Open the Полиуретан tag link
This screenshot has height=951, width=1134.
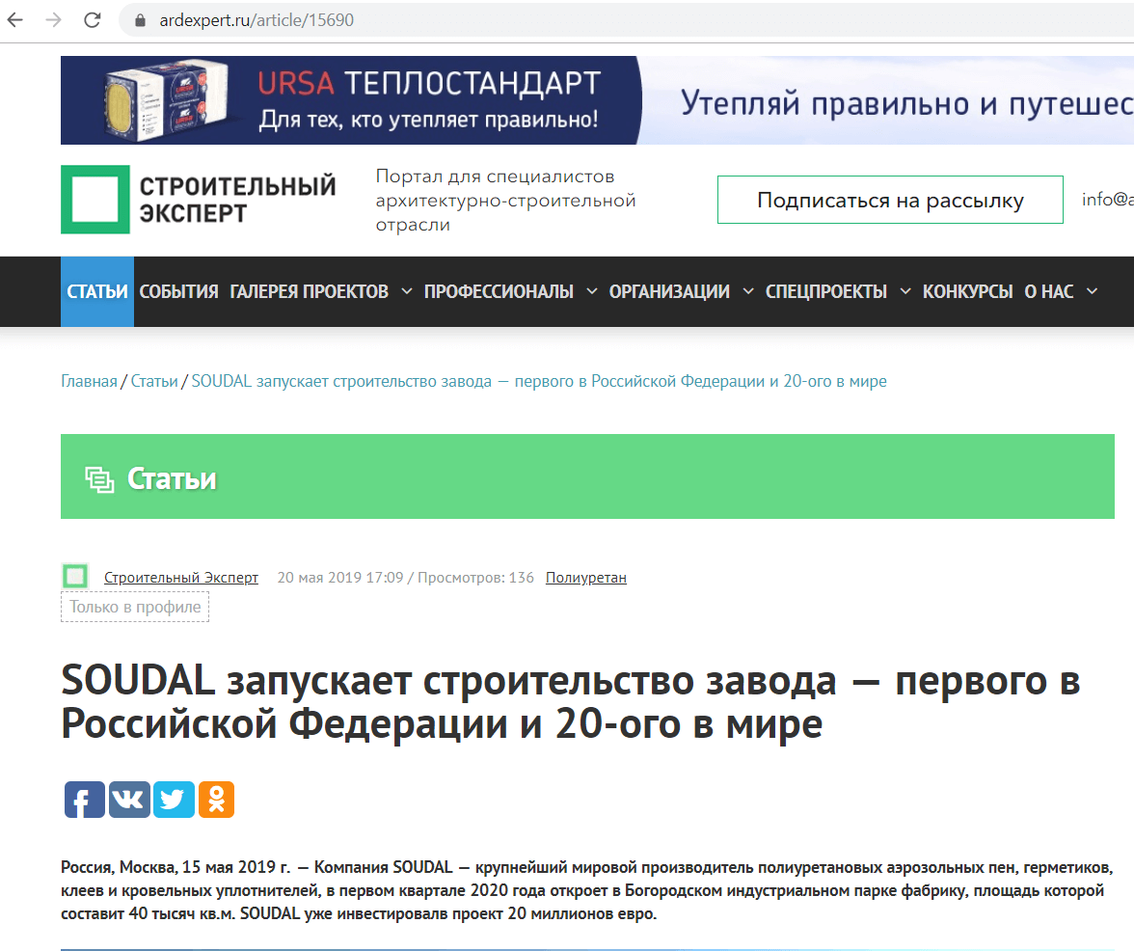coord(586,577)
